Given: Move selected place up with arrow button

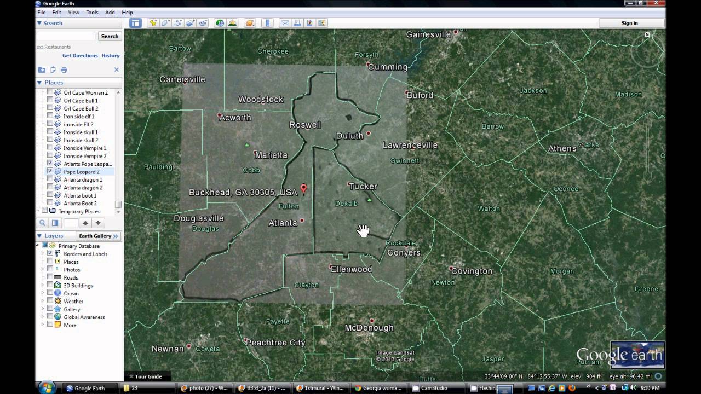Looking at the screenshot, I should click(85, 223).
